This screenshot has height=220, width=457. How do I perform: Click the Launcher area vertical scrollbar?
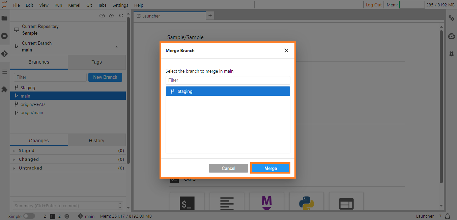point(441,107)
